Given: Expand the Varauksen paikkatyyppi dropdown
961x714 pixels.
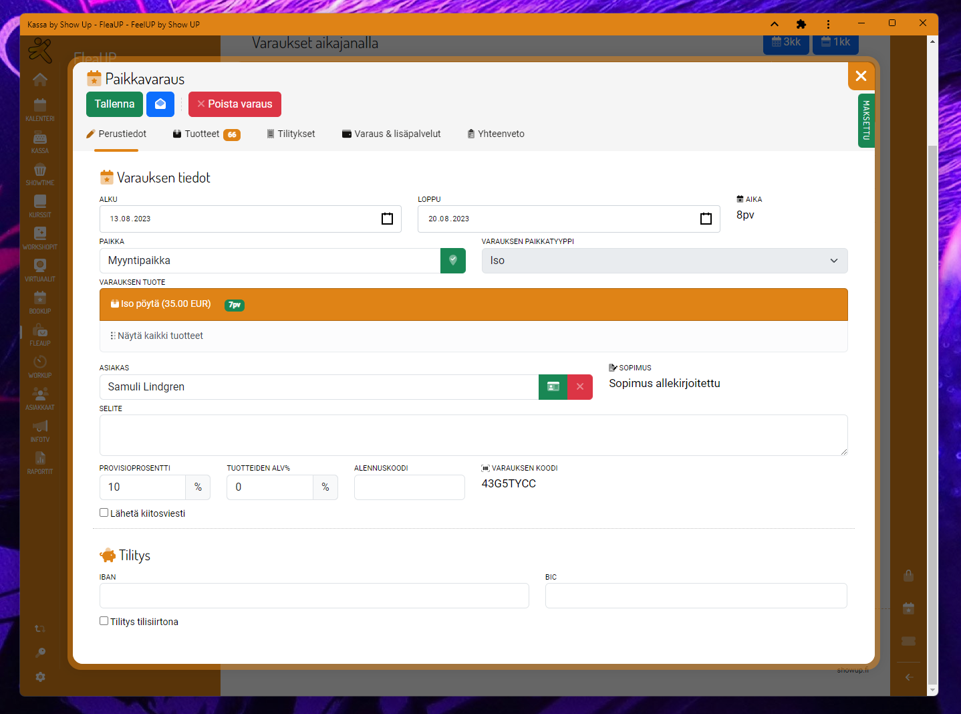Looking at the screenshot, I should 664,261.
